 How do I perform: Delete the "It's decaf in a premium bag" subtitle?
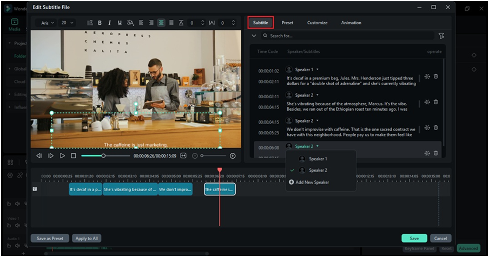(436, 77)
